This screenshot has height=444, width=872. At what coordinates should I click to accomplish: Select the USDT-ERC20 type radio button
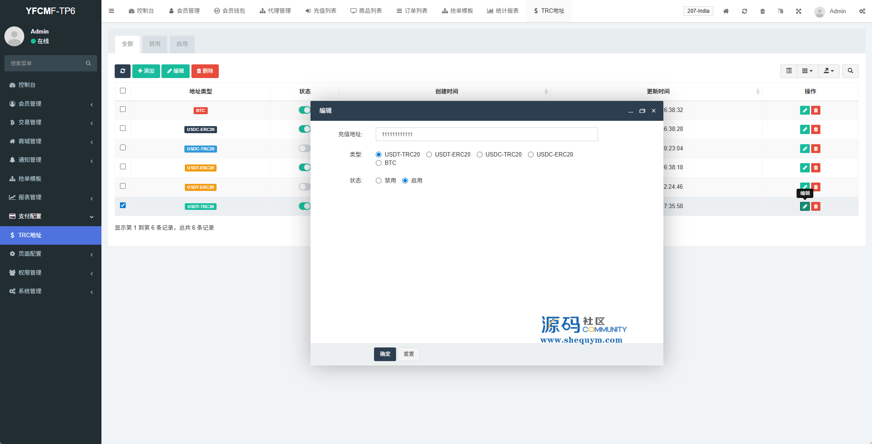429,155
